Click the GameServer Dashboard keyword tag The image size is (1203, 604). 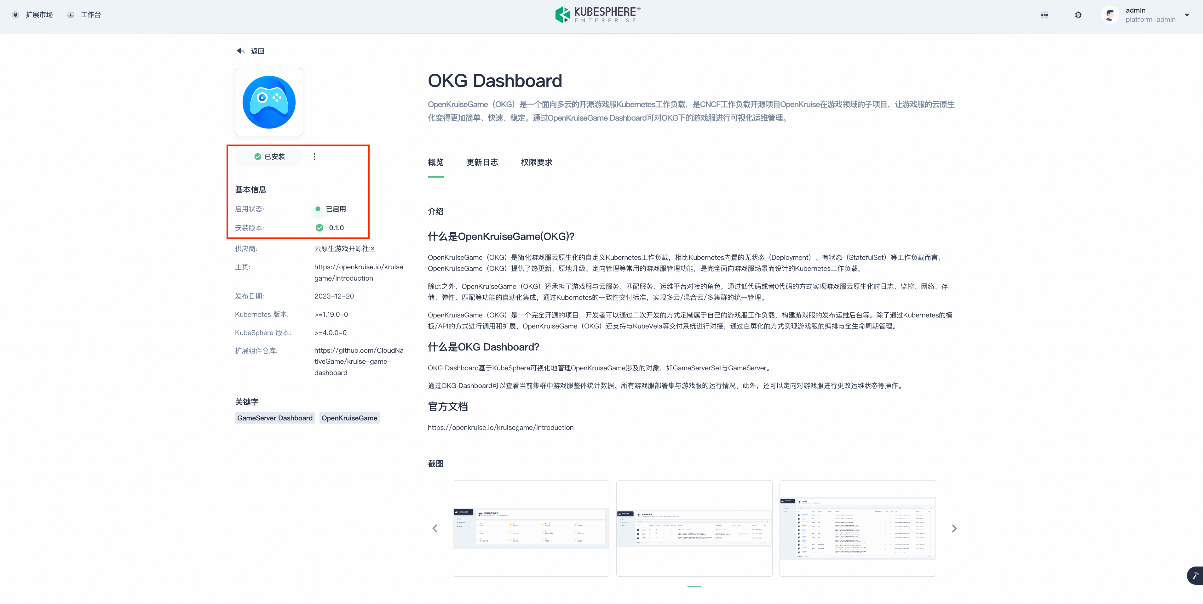point(275,418)
